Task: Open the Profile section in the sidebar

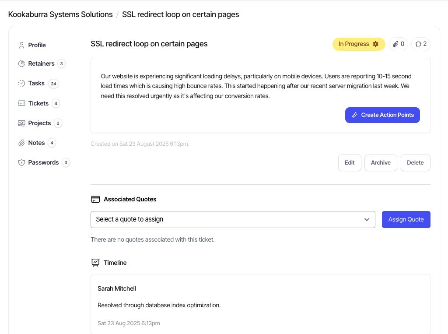Action: (x=21, y=45)
